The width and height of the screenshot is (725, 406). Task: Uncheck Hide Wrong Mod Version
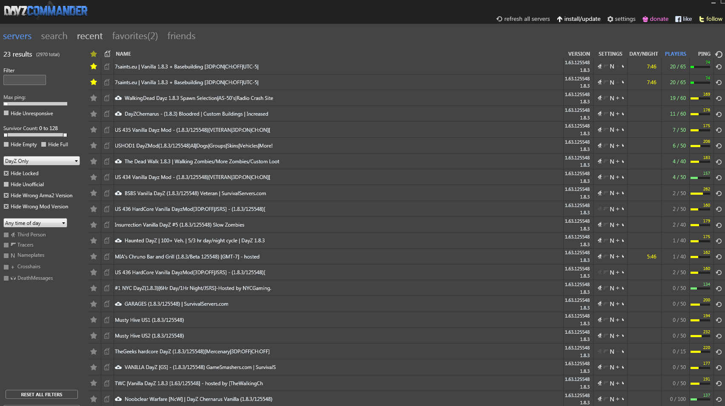6,207
